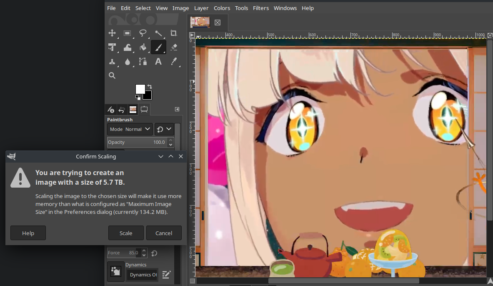The image size is (493, 286).
Task: Choose the Crop tool
Action: tap(174, 33)
